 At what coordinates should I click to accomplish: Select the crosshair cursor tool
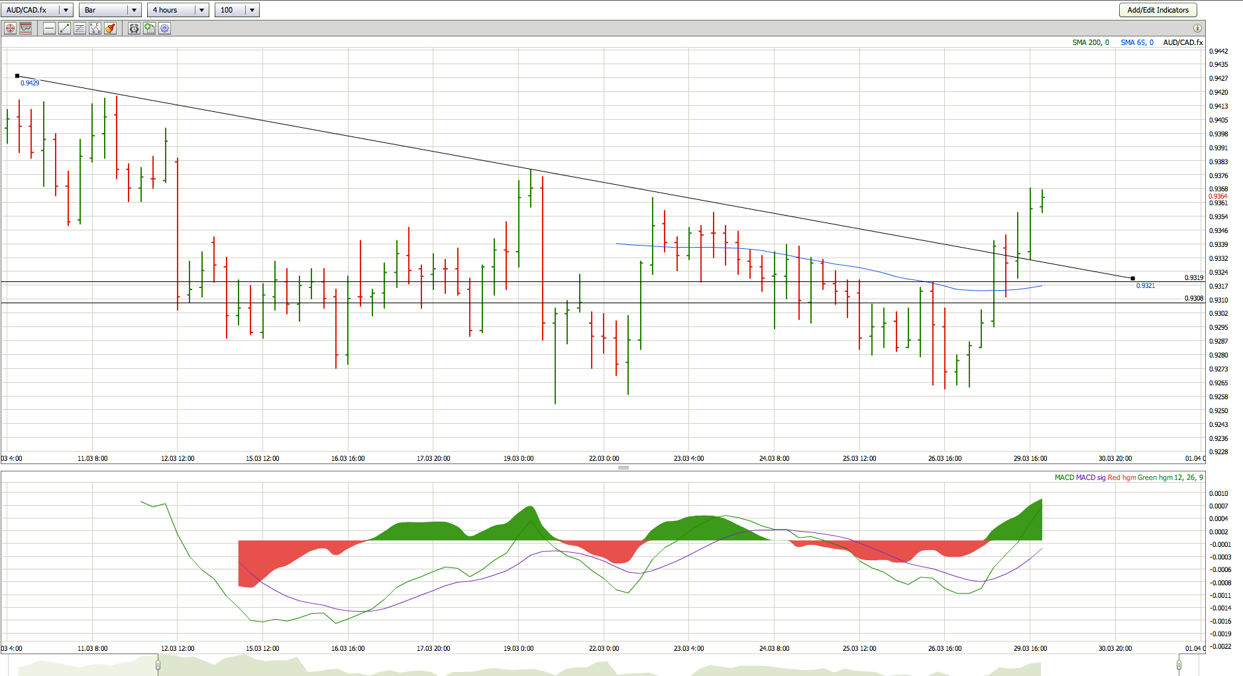[x=10, y=28]
